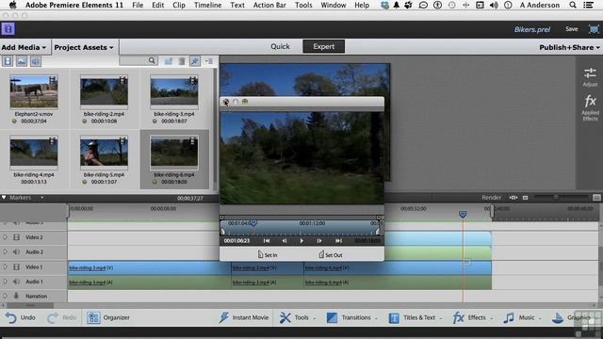Select the Elephant2-v.mov thumbnail
Image resolution: width=603 pixels, height=339 pixels.
tap(34, 92)
